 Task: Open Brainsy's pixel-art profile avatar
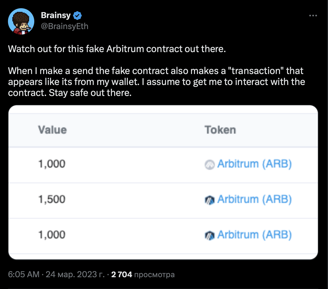point(21,21)
